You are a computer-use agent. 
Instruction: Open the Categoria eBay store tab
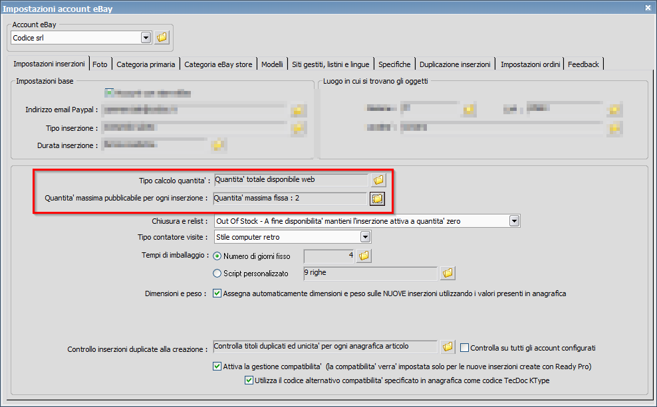(218, 64)
